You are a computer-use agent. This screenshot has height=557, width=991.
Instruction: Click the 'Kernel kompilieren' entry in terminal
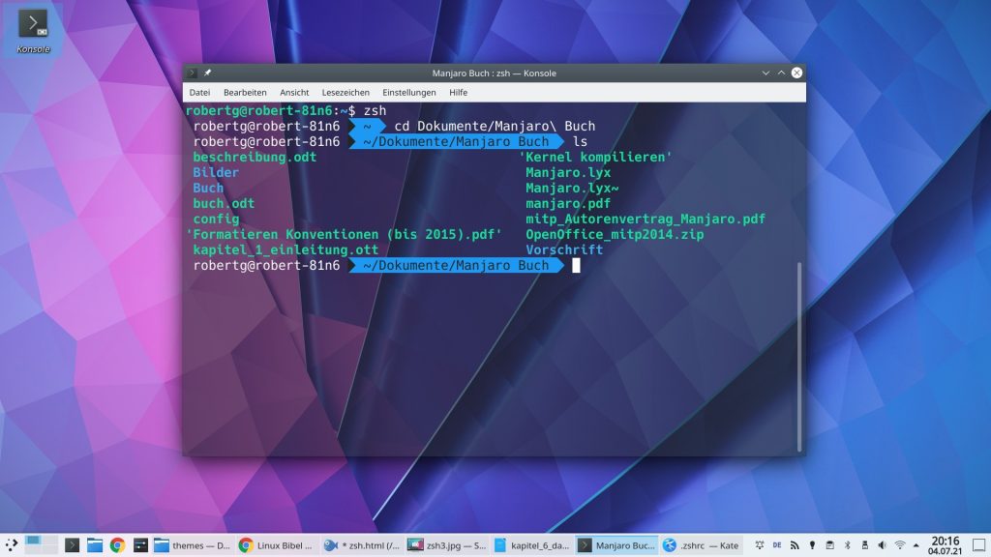(595, 158)
